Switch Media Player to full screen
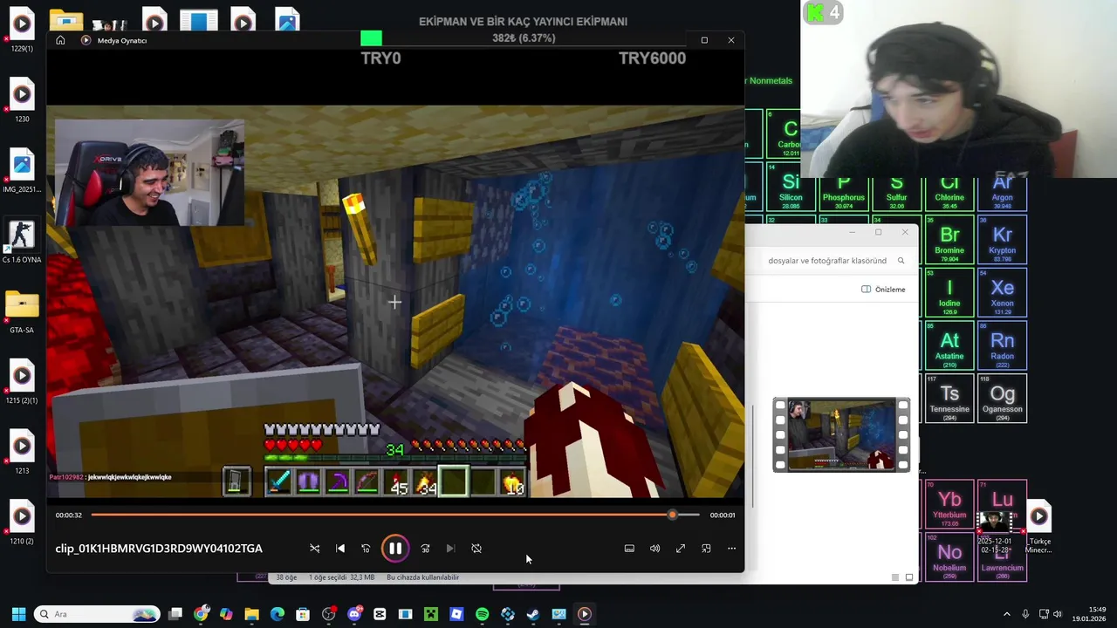The height and width of the screenshot is (628, 1117). [681, 549]
